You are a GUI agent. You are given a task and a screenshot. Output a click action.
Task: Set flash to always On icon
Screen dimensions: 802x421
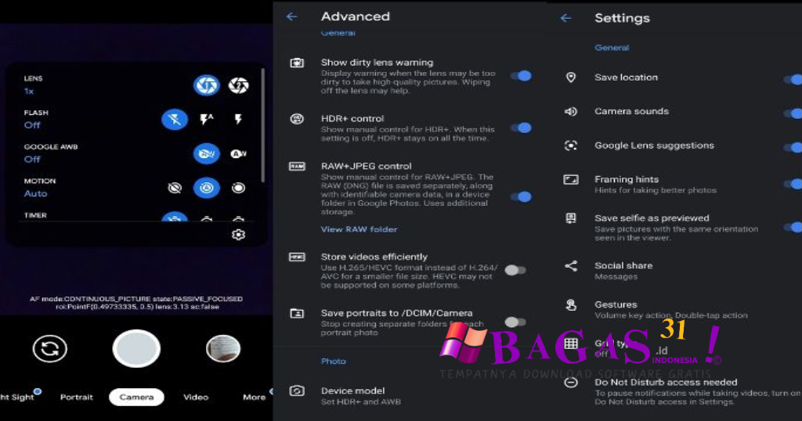tap(238, 120)
